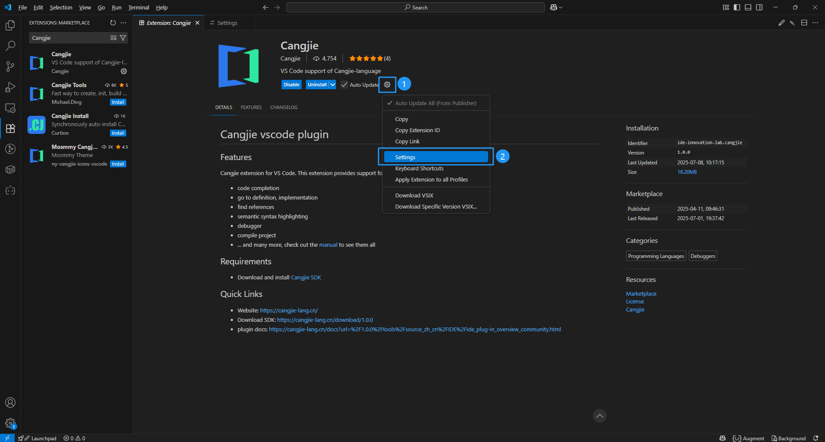
Task: Choose Download Specific Version VSIX...
Action: 436,206
